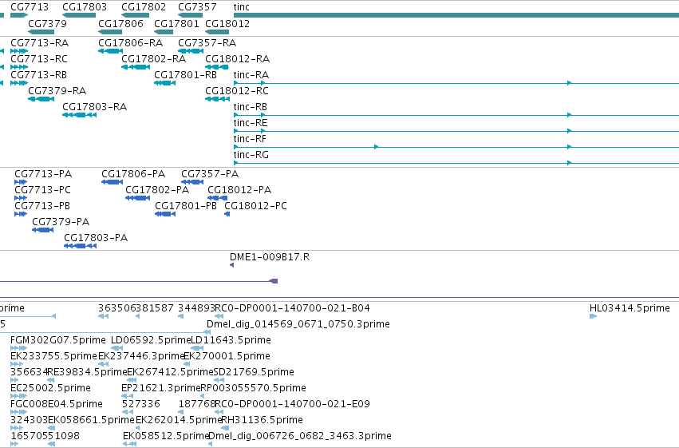679x448 pixels.
Task: Open the CG17806 gene label
Action: 120,23
